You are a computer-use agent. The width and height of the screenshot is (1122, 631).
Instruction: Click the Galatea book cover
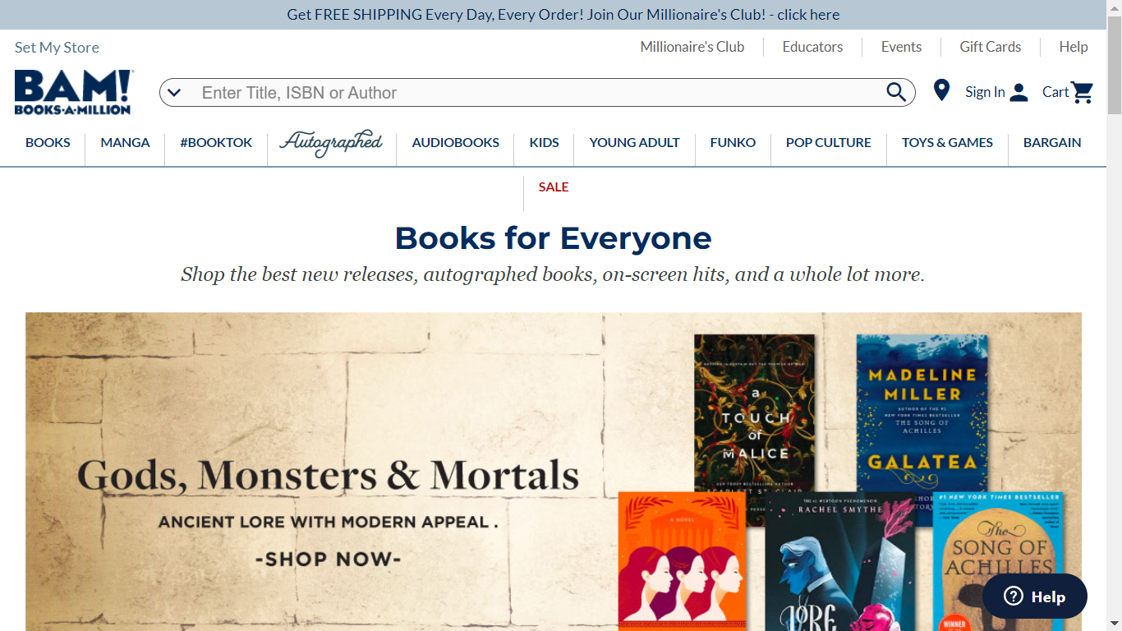[x=922, y=412]
